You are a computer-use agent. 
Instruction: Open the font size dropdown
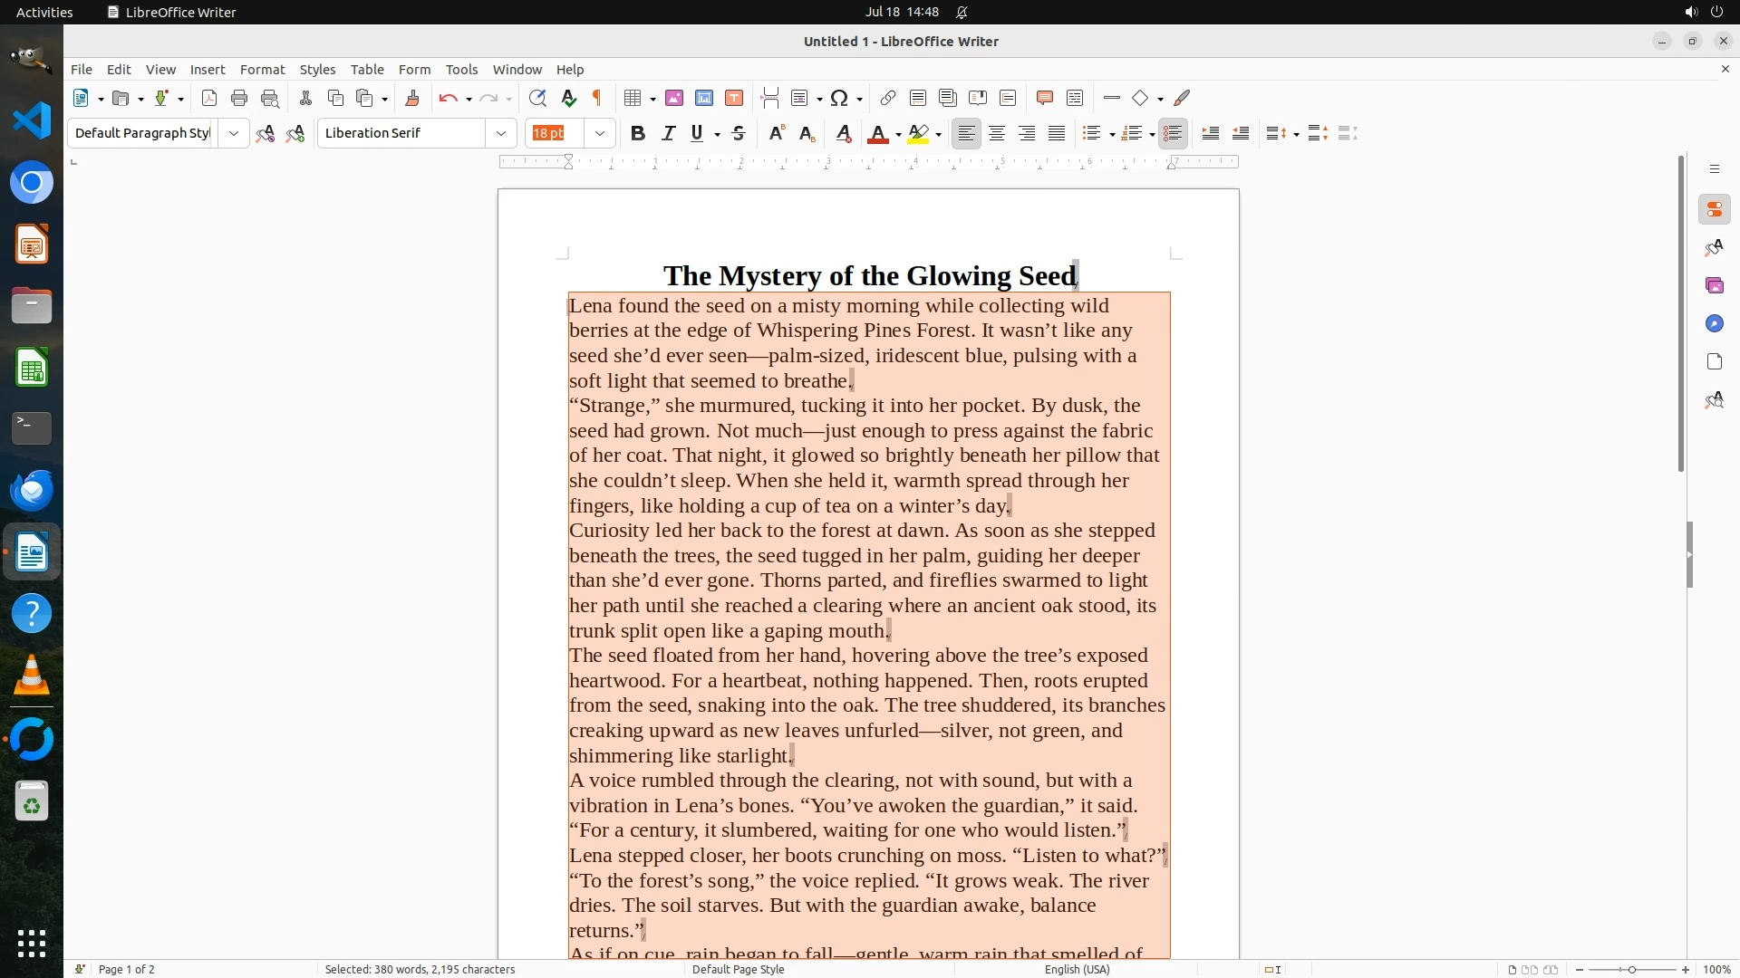pyautogui.click(x=600, y=133)
